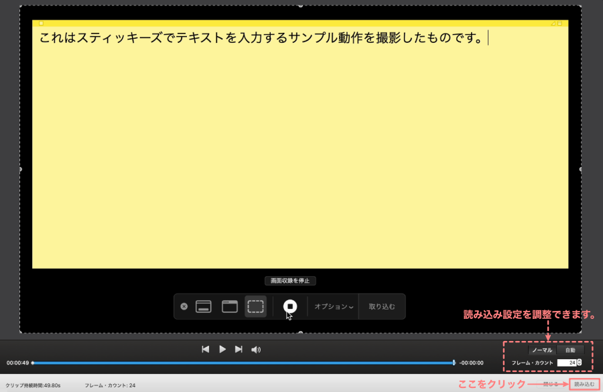Image resolution: width=603 pixels, height=392 pixels.
Task: Select the capture selected window icon
Action: point(230,306)
